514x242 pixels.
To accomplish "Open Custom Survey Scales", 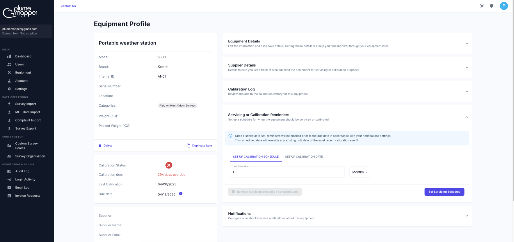I will (x=27, y=146).
